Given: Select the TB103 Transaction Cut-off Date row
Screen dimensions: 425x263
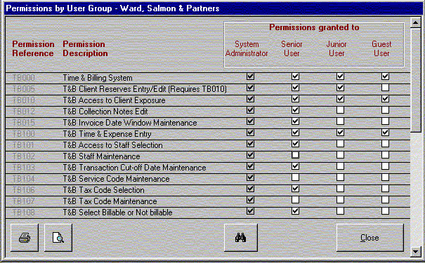Looking at the screenshot, I should [208, 168].
